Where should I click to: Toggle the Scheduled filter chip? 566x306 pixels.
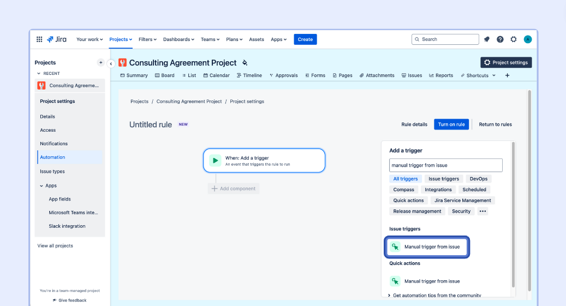coord(474,190)
